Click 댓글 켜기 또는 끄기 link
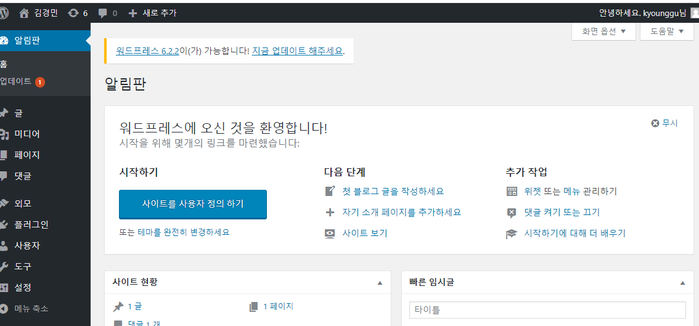 click(x=562, y=213)
